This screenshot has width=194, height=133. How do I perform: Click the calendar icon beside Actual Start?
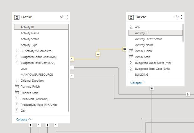[131, 57]
